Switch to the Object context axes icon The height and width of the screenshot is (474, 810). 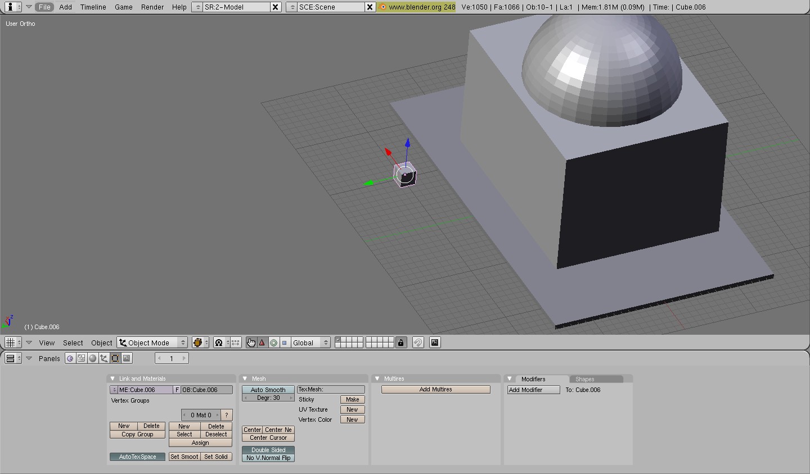104,358
